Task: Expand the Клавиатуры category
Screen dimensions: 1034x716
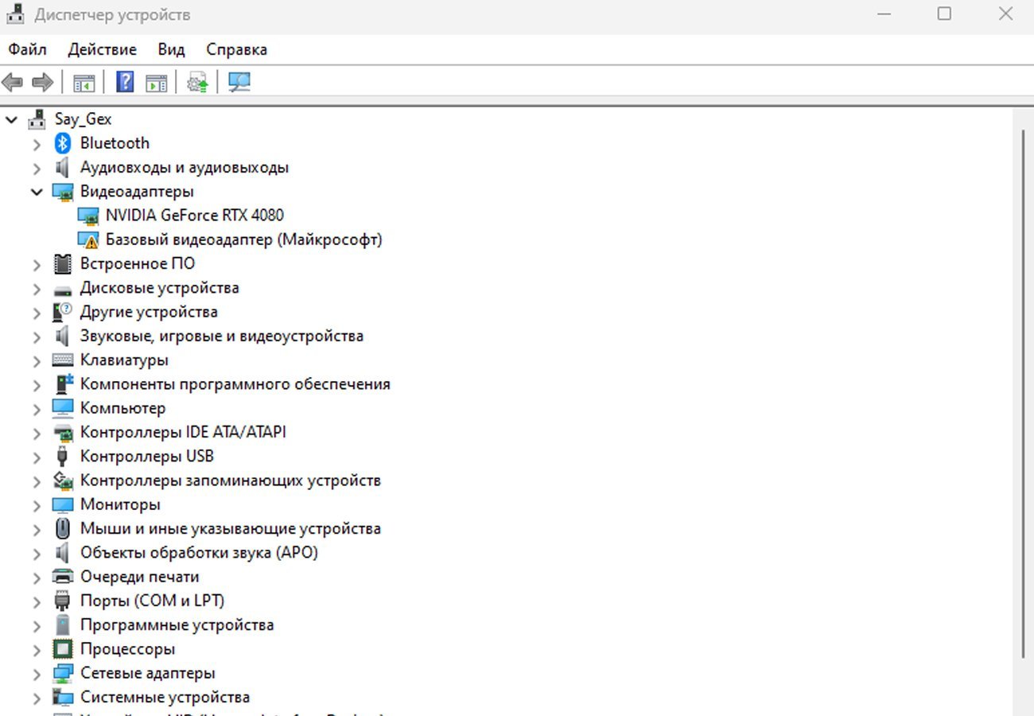Action: [37, 361]
